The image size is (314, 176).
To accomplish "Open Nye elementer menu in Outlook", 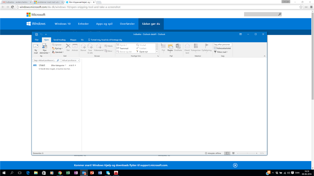I will 44,49.
